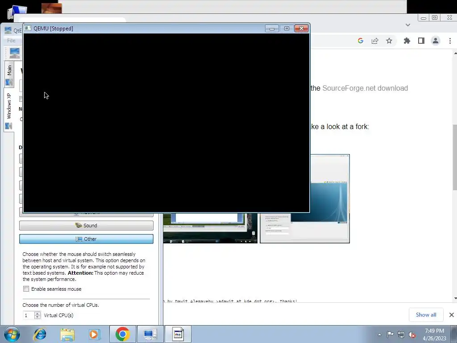
Task: Open Chrome profile avatar icon
Action: click(x=436, y=41)
